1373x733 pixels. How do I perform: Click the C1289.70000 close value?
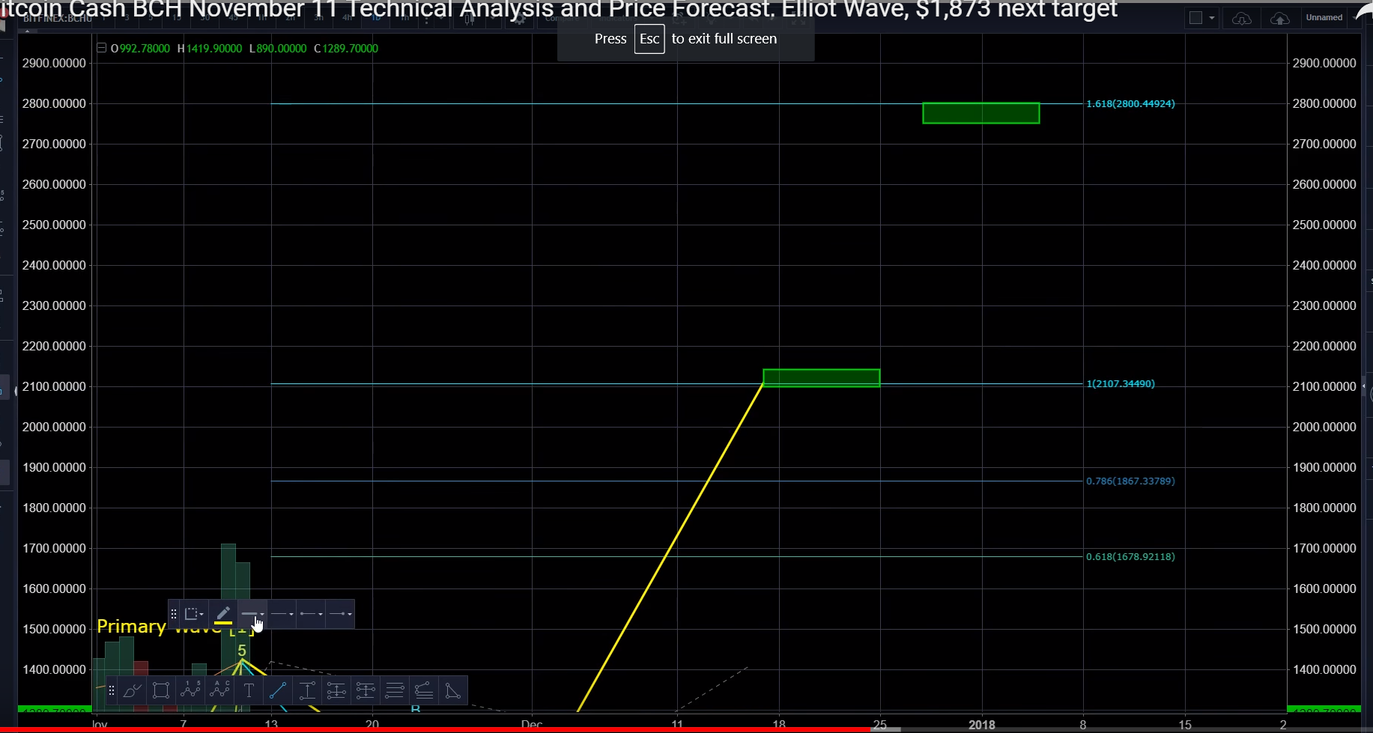coord(346,48)
